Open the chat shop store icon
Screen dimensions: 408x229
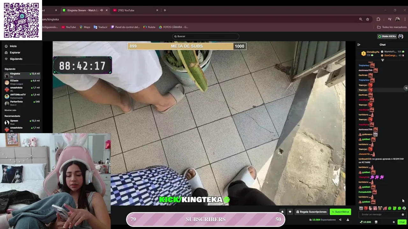pyautogui.click(x=376, y=222)
